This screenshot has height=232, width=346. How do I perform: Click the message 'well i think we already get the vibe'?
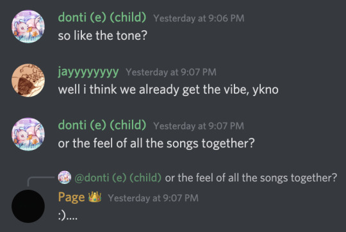(168, 90)
